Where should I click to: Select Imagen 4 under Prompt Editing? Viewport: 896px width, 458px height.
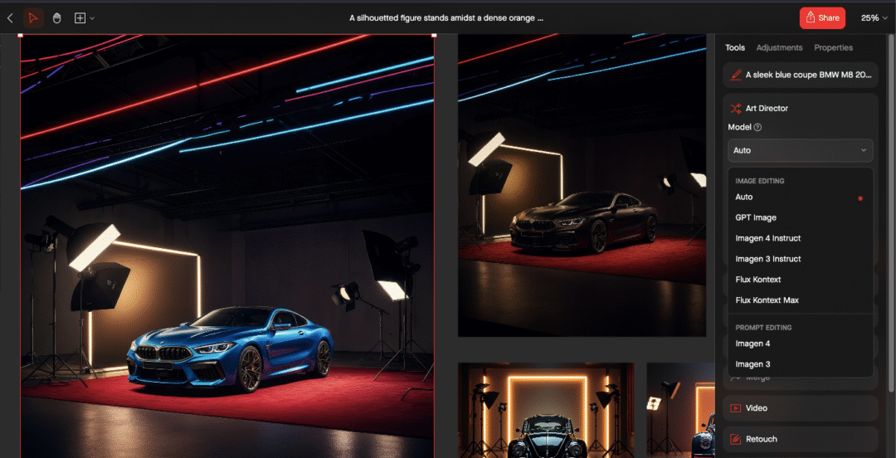click(752, 343)
